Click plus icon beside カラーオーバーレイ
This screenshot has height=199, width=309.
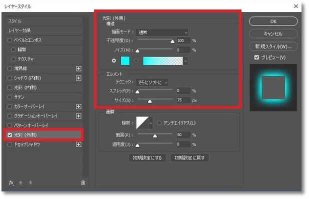(78, 106)
